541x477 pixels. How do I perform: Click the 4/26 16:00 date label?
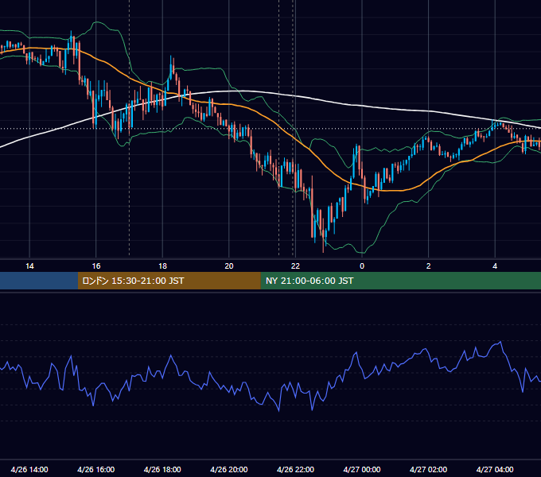click(x=96, y=469)
